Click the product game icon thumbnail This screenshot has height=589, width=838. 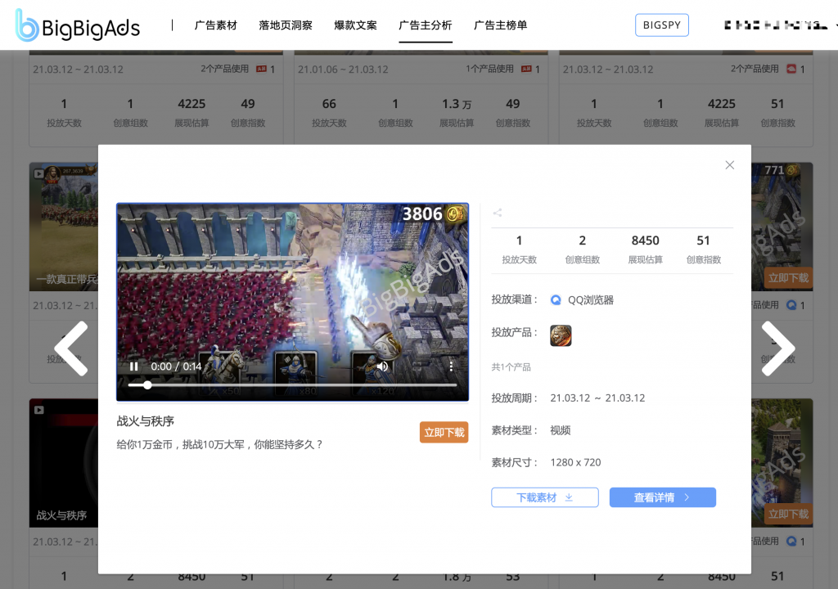click(561, 335)
